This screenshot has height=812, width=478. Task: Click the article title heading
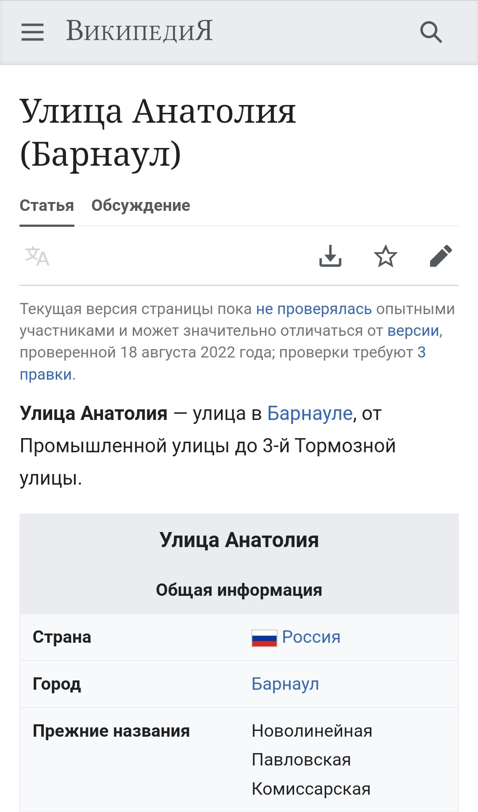click(x=158, y=132)
